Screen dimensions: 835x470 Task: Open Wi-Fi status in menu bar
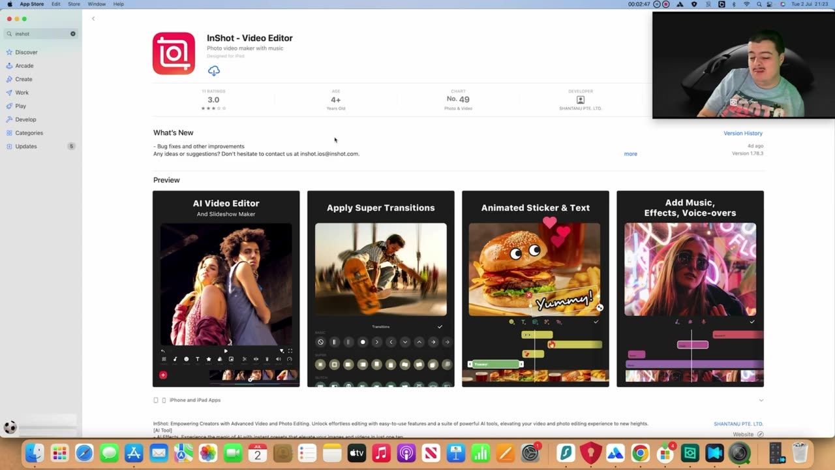click(x=747, y=4)
